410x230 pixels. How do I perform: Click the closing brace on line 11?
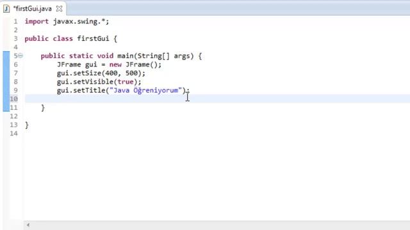coord(43,108)
